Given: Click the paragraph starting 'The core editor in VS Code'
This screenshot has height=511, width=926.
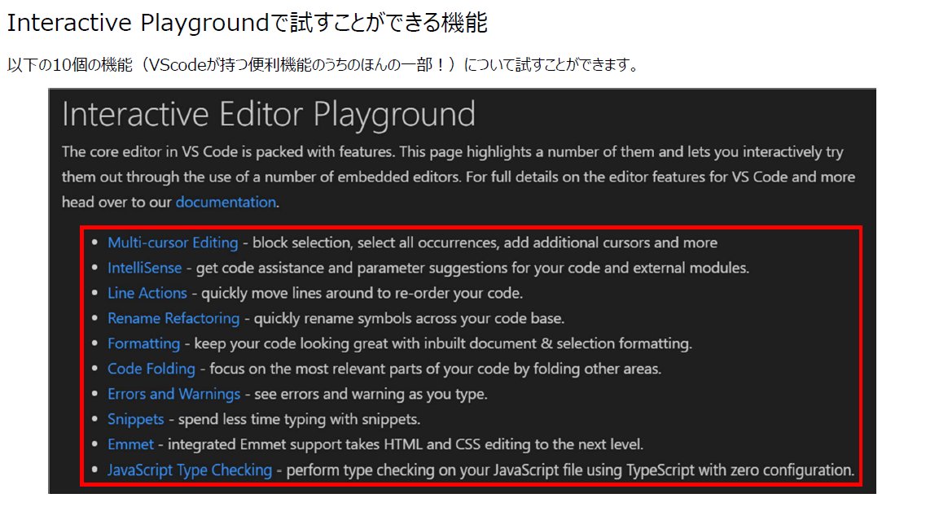Looking at the screenshot, I should click(x=459, y=177).
